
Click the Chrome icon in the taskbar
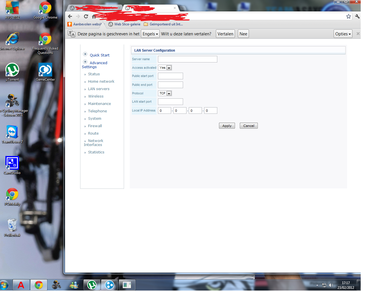38,285
